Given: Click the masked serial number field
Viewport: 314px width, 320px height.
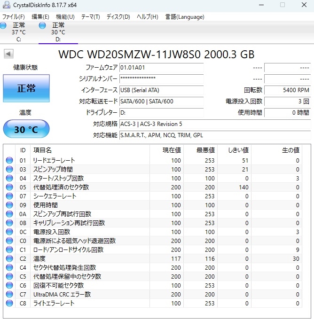Looking at the screenshot, I should coord(162,79).
